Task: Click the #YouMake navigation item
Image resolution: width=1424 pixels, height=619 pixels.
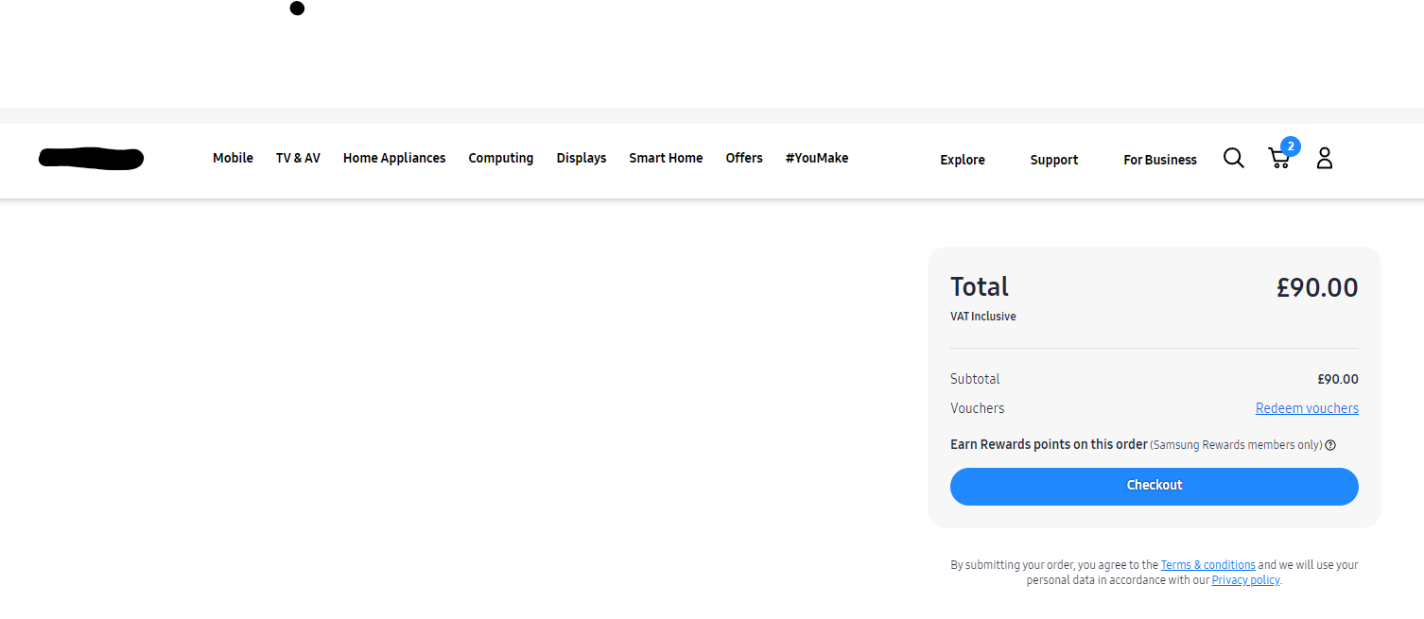Action: 816,158
